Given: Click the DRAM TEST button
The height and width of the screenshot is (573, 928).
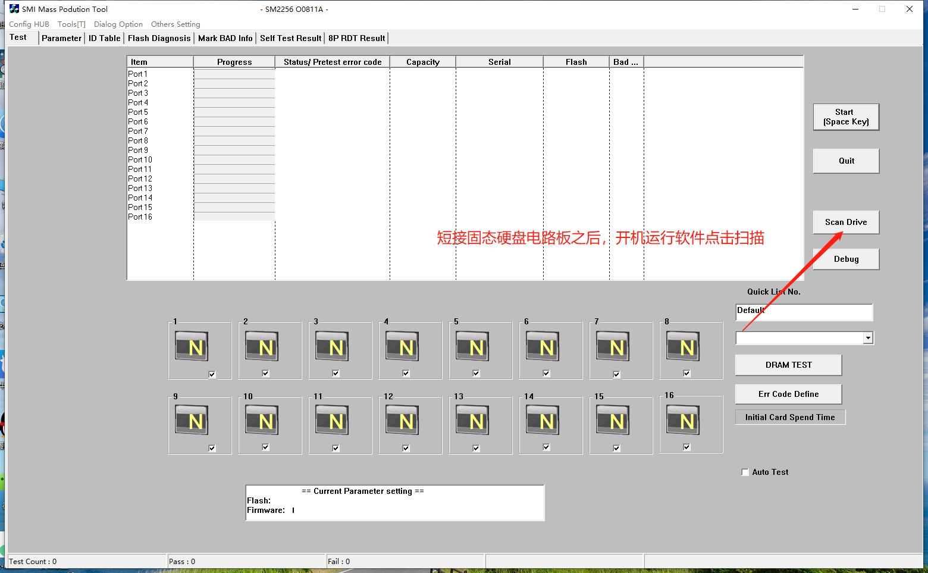Looking at the screenshot, I should point(788,365).
